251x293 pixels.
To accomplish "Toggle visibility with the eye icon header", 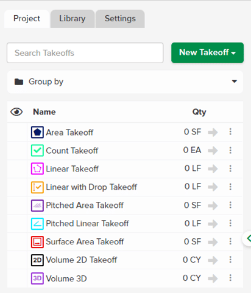I will (16, 112).
